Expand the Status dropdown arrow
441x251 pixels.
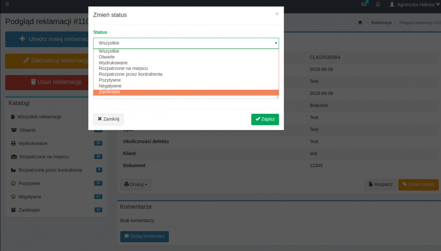tap(276, 43)
